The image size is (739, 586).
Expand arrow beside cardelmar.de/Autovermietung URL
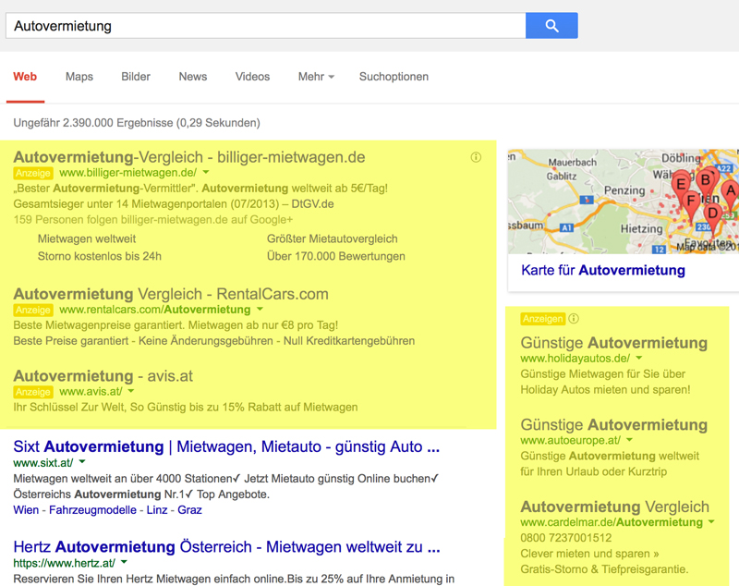click(x=711, y=522)
